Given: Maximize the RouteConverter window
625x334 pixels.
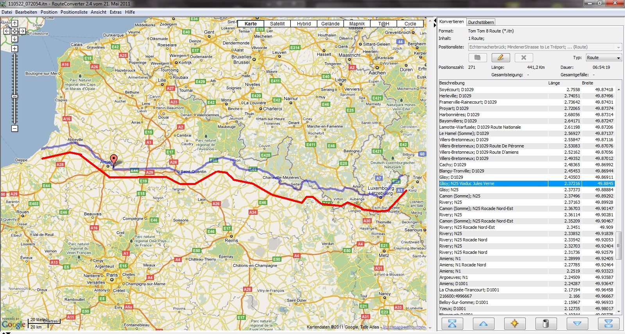Looking at the screenshot, I should pyautogui.click(x=600, y=3).
